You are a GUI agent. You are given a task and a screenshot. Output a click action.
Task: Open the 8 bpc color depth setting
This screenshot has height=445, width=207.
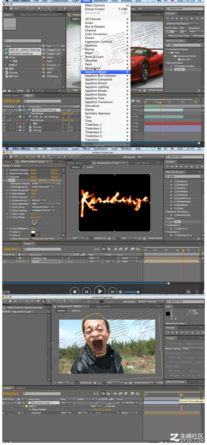(20, 91)
